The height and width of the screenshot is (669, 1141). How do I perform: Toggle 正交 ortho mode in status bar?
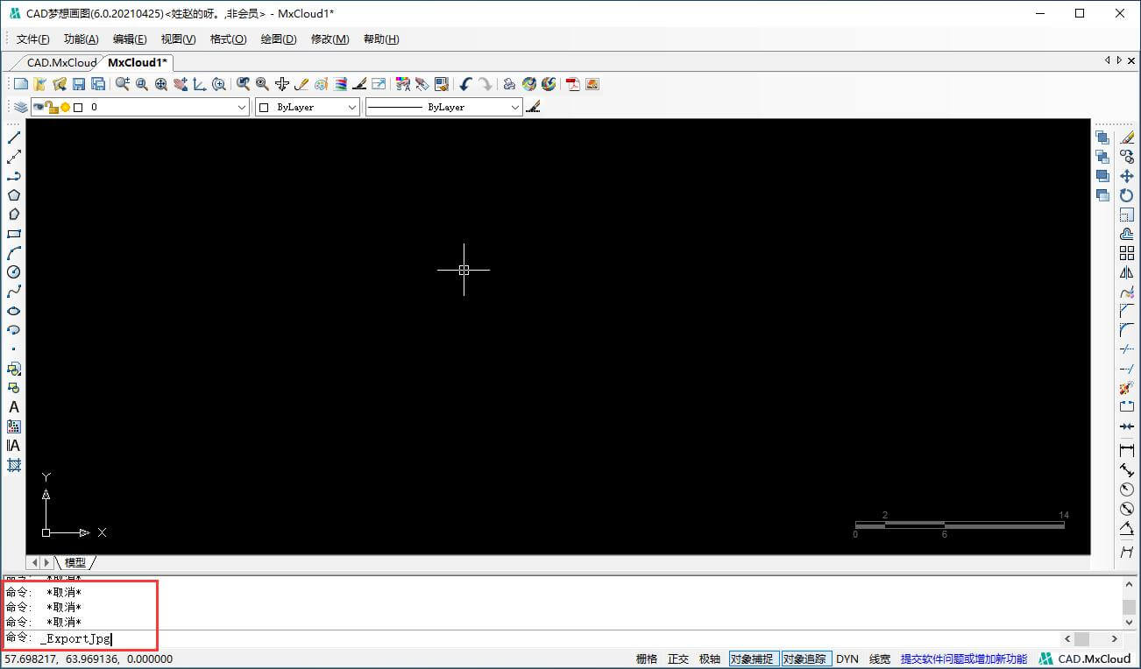pyautogui.click(x=678, y=658)
